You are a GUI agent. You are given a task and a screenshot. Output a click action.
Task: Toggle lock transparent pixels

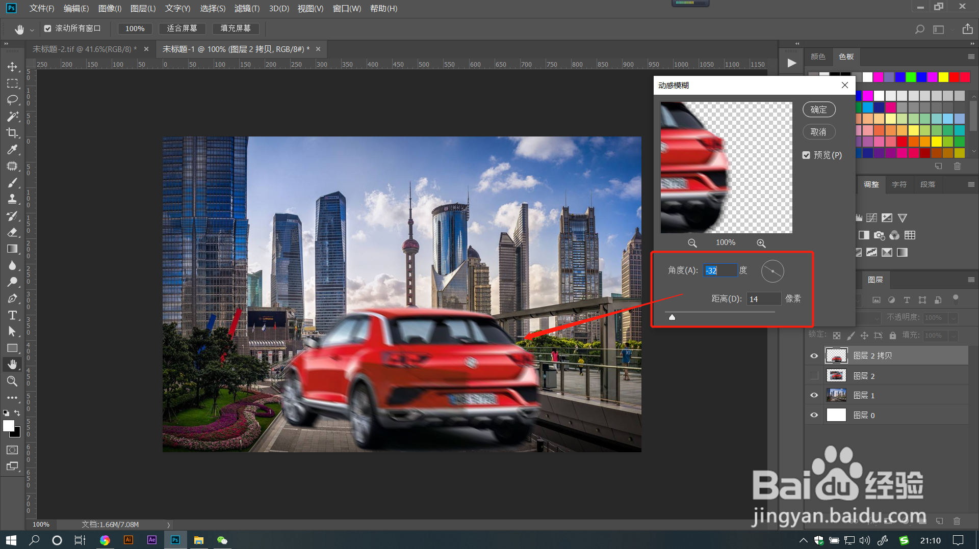click(837, 336)
